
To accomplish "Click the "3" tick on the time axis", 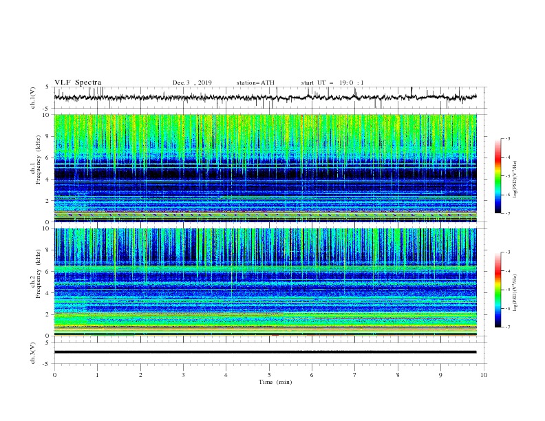I will 183,375.
